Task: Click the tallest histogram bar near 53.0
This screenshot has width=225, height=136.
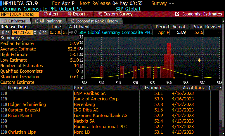Action: 169,60
